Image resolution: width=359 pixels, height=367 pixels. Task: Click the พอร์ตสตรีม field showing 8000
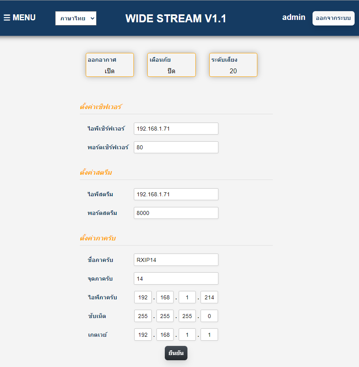tap(176, 213)
